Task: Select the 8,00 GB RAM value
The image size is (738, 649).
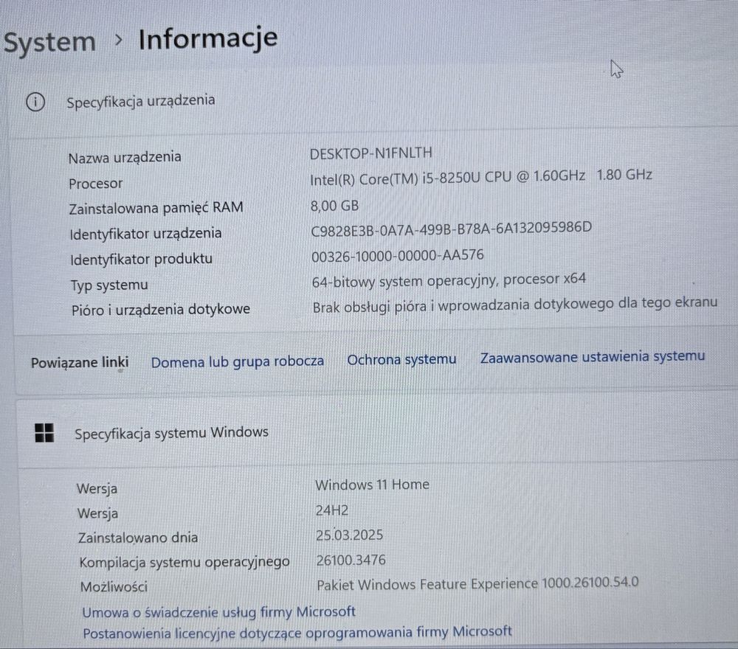Action: coord(334,206)
